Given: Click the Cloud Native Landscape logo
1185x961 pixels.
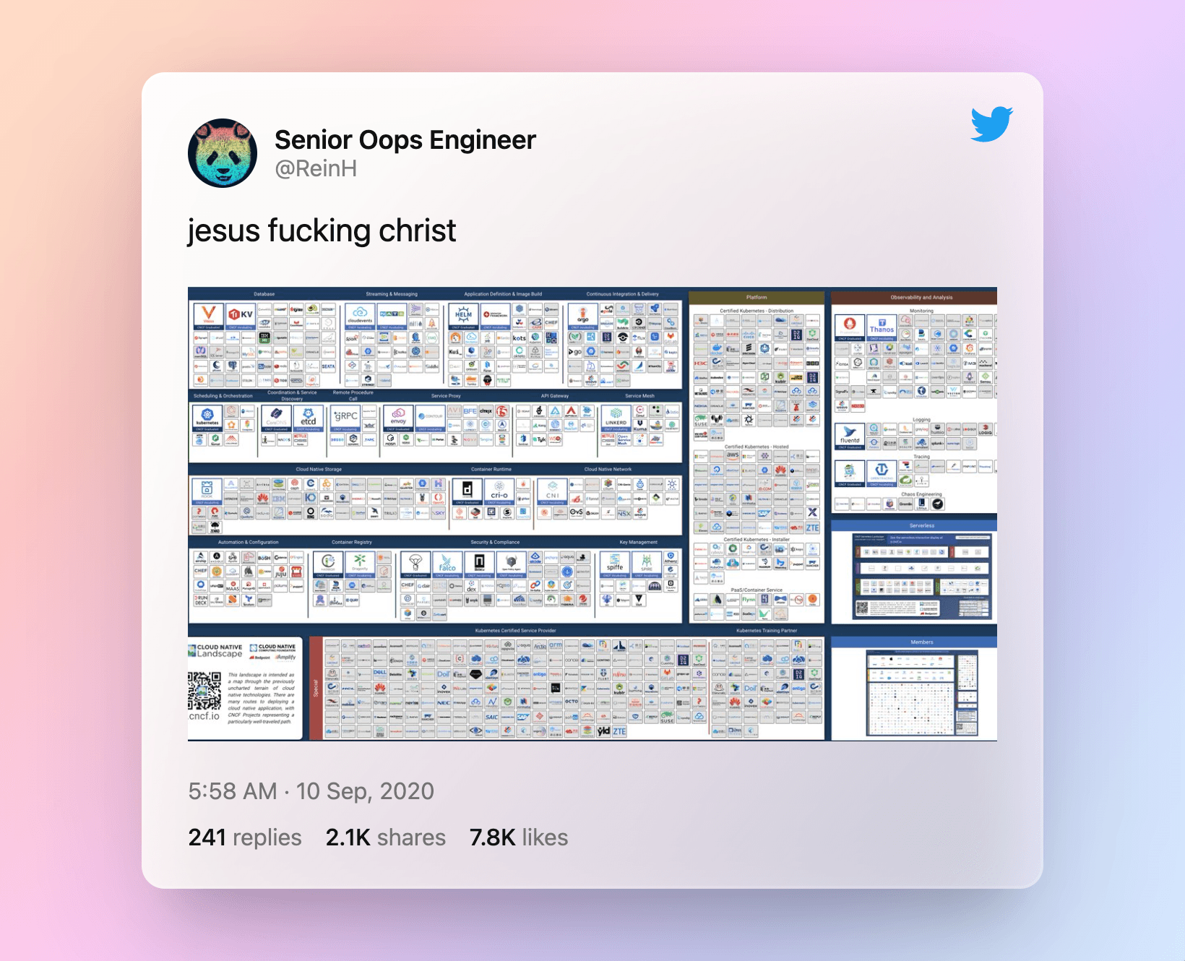Looking at the screenshot, I should [x=215, y=651].
